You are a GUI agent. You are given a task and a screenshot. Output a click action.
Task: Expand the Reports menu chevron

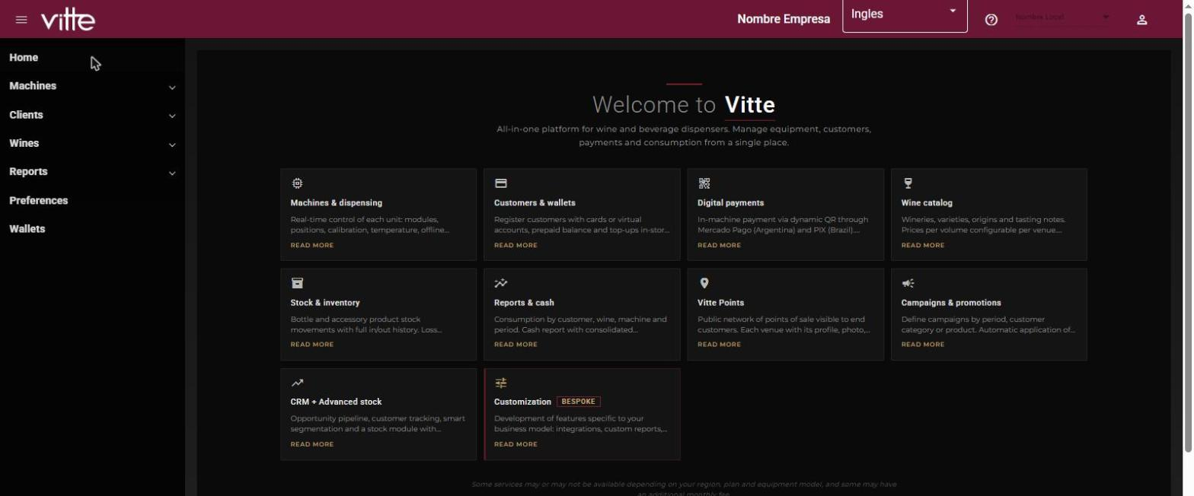pyautogui.click(x=172, y=173)
